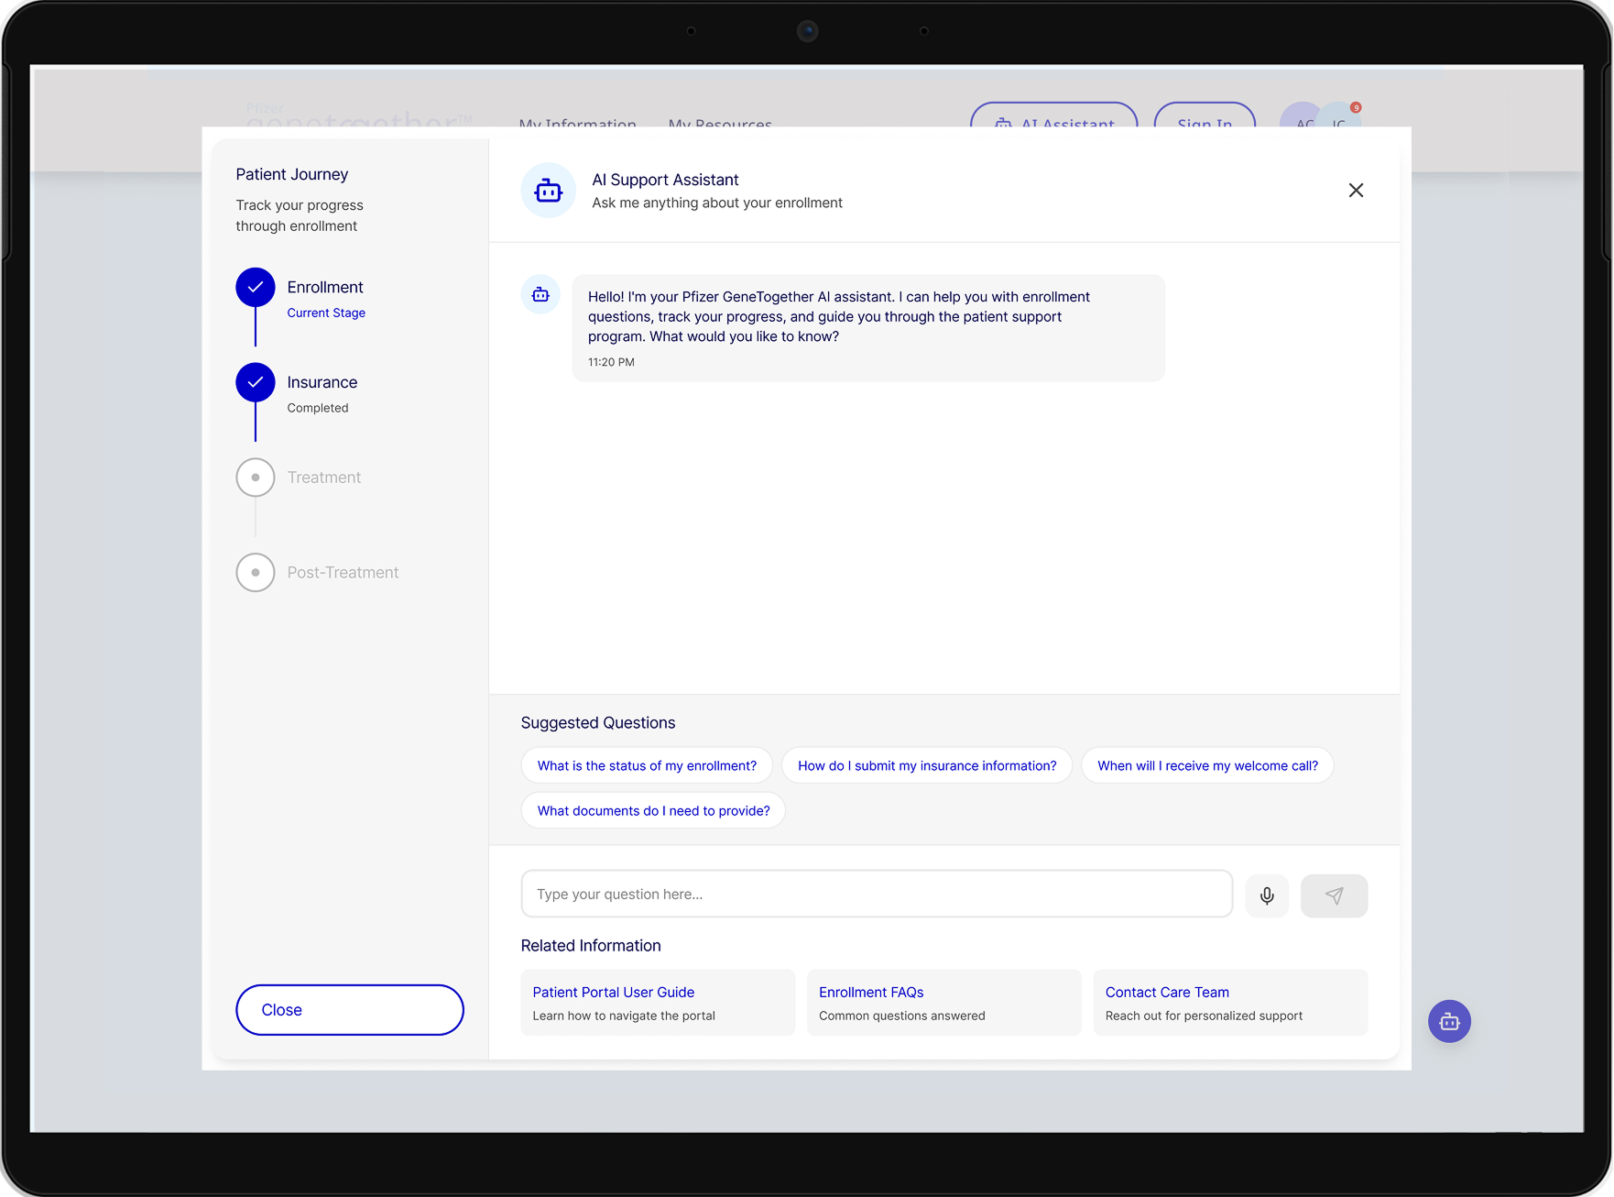The image size is (1614, 1197).
Task: Open the My Resources menu
Action: click(720, 122)
